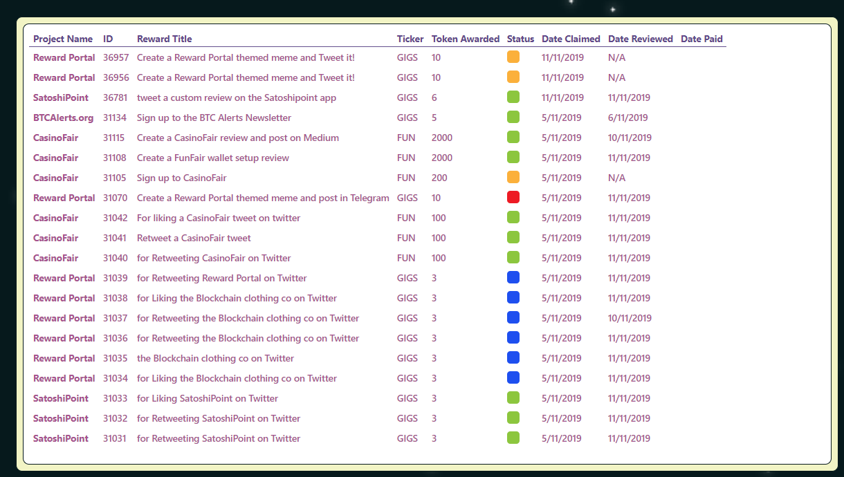Sort by the Project Name column header

click(63, 39)
